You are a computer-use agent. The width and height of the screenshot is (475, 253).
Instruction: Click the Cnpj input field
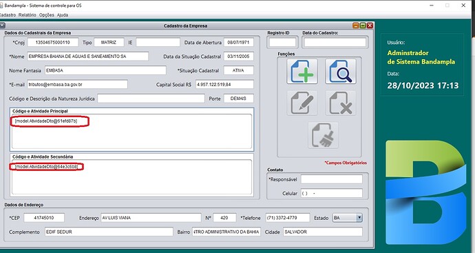[53, 43]
